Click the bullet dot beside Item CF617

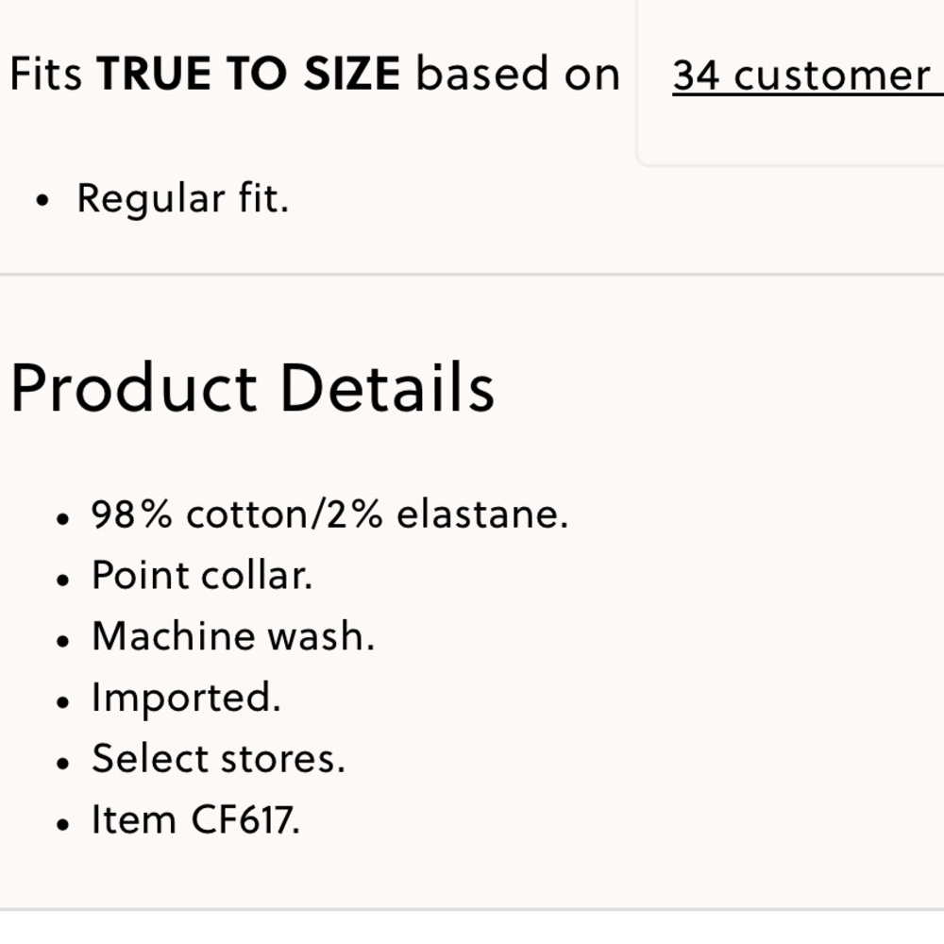62,824
